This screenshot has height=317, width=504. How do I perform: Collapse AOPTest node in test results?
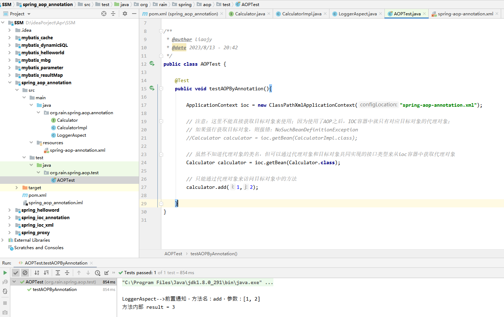pyautogui.click(x=14, y=282)
